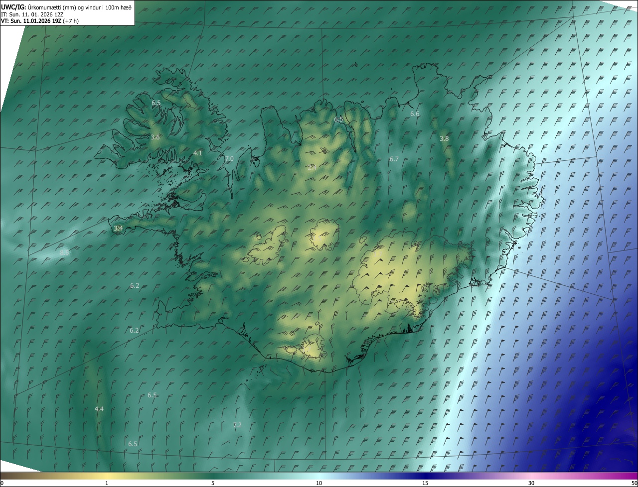This screenshot has height=487, width=638.
Task: Click the 8.5 value label over the sea
Action: coord(64,253)
